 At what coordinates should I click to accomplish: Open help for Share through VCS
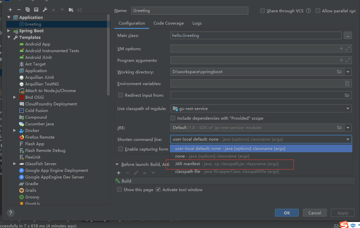[x=308, y=11]
